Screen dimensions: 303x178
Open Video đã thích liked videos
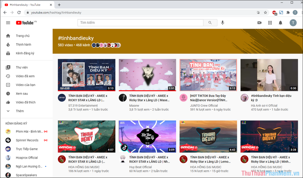[x=26, y=102]
